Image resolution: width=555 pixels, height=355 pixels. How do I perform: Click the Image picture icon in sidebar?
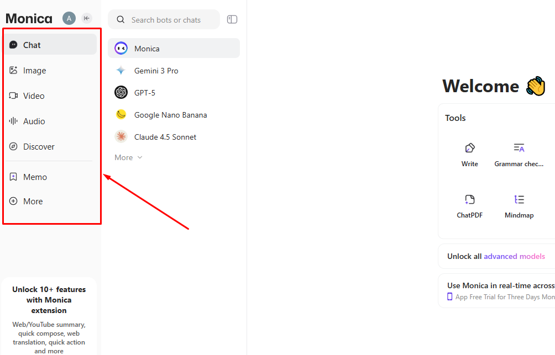(13, 70)
